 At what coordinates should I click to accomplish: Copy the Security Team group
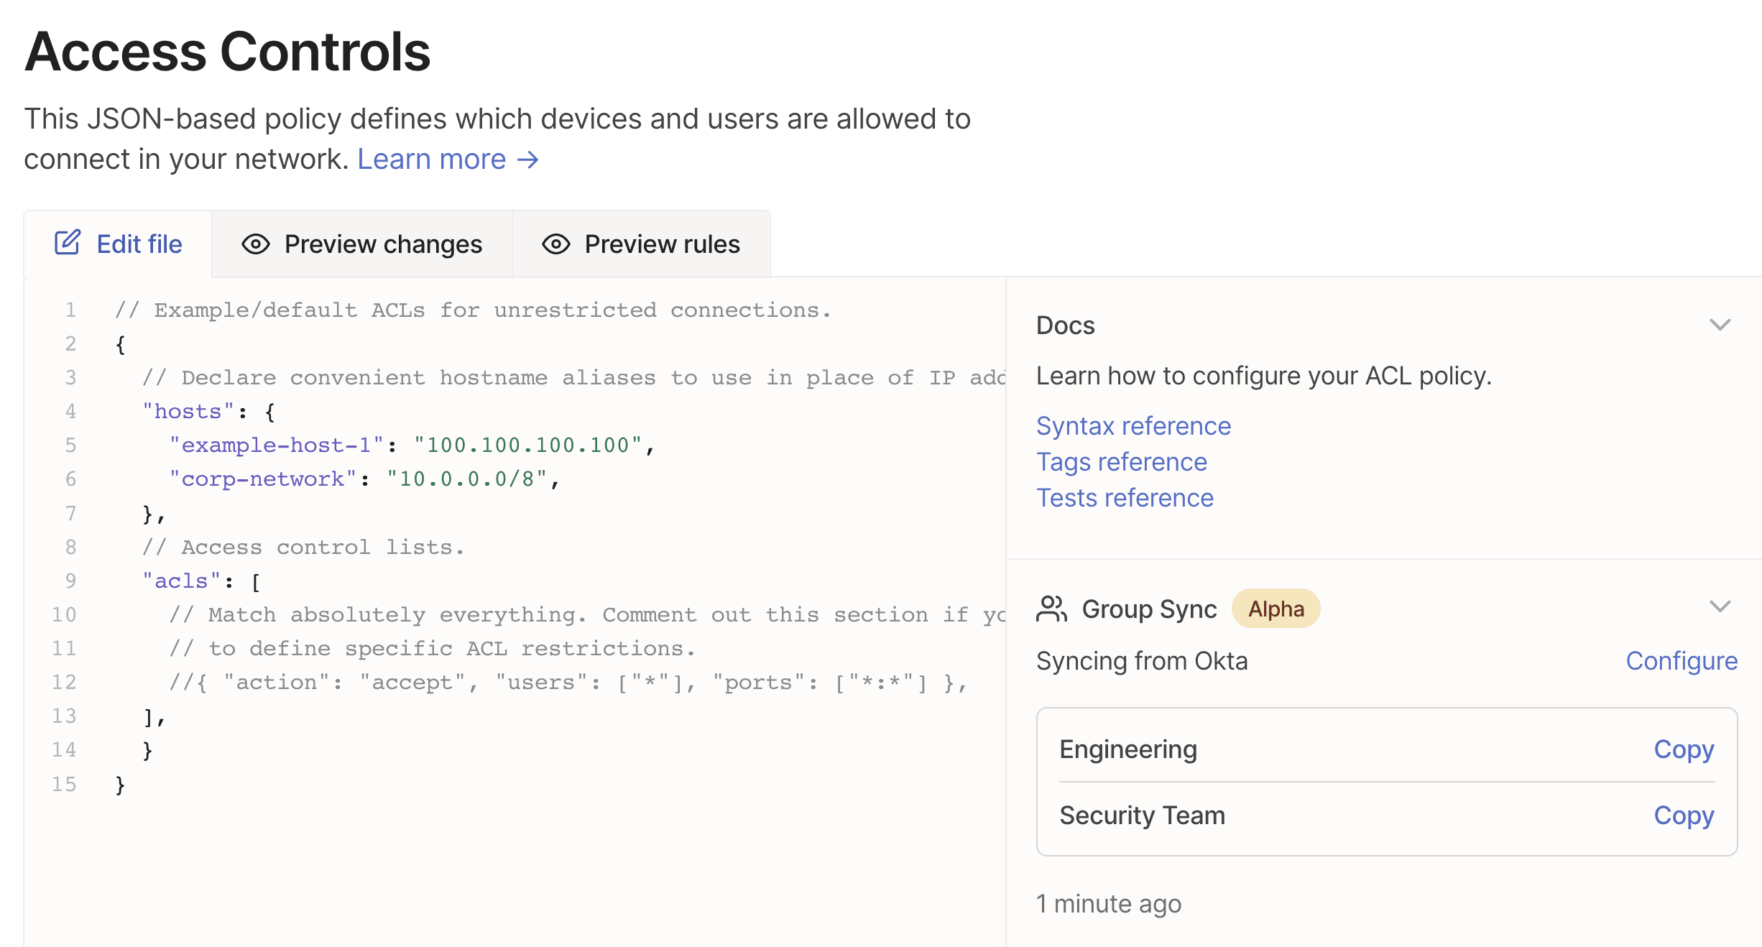(1684, 816)
